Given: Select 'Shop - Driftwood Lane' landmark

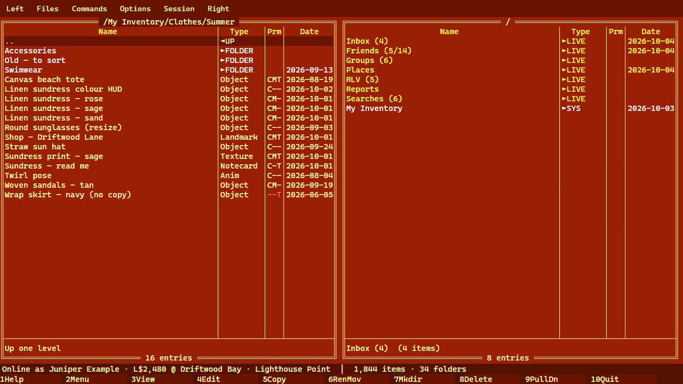Looking at the screenshot, I should (169, 137).
